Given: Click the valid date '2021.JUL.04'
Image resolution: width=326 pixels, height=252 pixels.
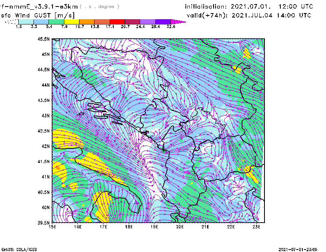Looking at the screenshot, I should coord(252,15).
